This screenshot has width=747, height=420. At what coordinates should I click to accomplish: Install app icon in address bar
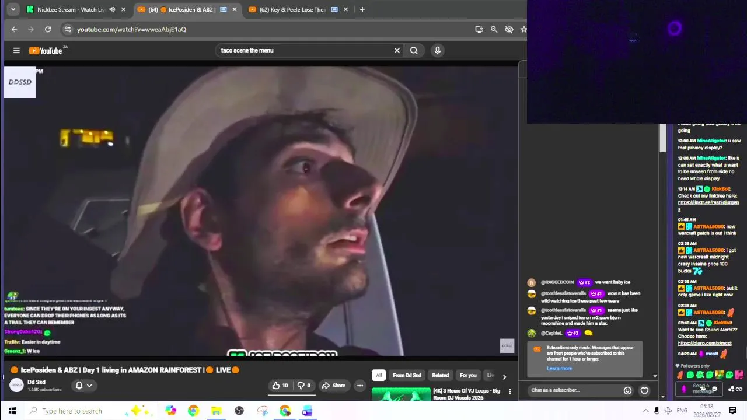tap(479, 29)
